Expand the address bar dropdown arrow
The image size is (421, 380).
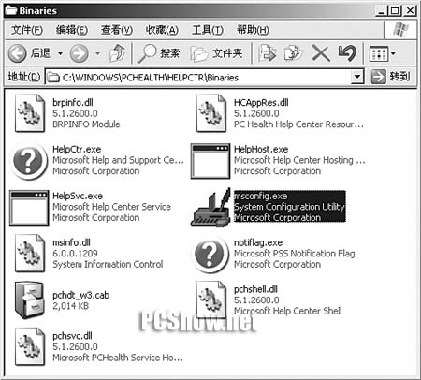pos(357,77)
